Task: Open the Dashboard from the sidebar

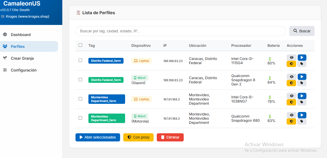Action: [x=21, y=35]
